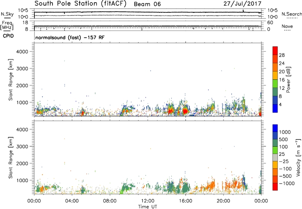Click the 2000 tick label of the velocity panel
This screenshot has height=209, width=302.
(x=22, y=163)
